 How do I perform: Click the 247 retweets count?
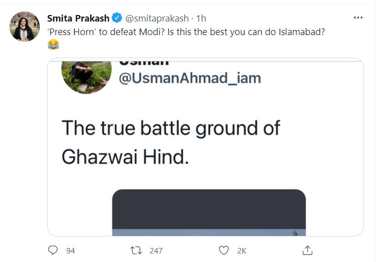[155, 250]
